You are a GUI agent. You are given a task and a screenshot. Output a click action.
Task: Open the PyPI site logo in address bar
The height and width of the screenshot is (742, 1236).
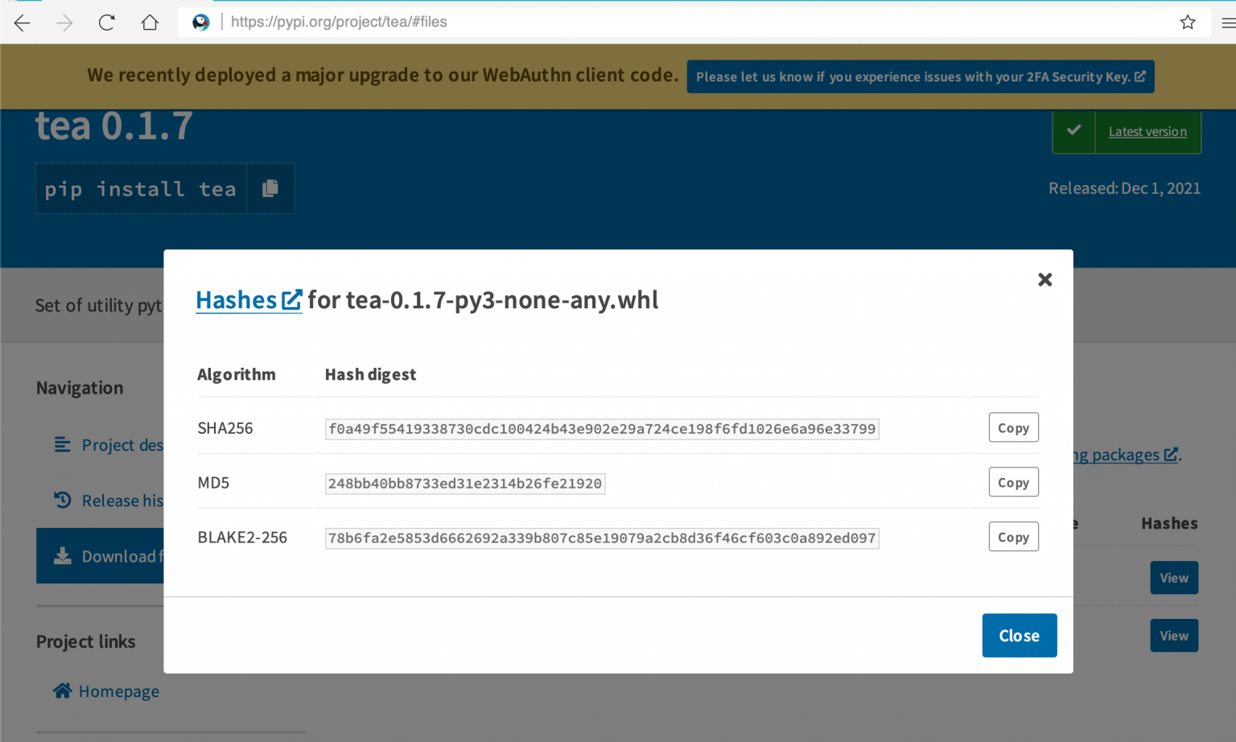200,22
